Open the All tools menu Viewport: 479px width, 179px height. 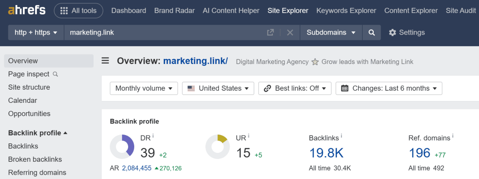pyautogui.click(x=79, y=11)
